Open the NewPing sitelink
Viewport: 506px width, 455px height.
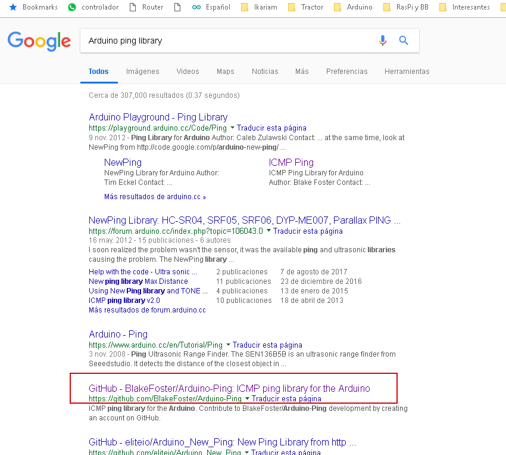[123, 162]
